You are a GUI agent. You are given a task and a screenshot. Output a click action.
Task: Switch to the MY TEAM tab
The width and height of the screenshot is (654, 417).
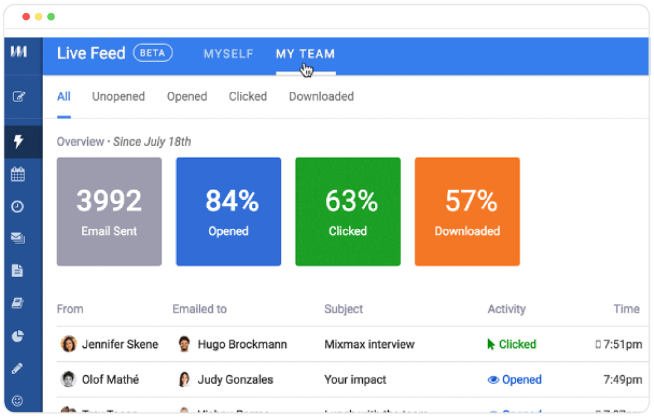click(305, 54)
